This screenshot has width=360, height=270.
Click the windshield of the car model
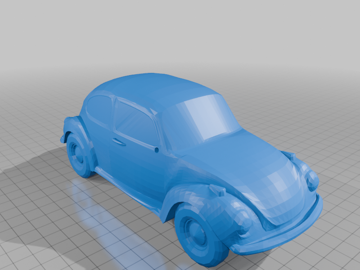click(207, 121)
